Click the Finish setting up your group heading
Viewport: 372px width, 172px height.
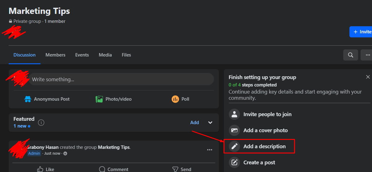tap(262, 77)
